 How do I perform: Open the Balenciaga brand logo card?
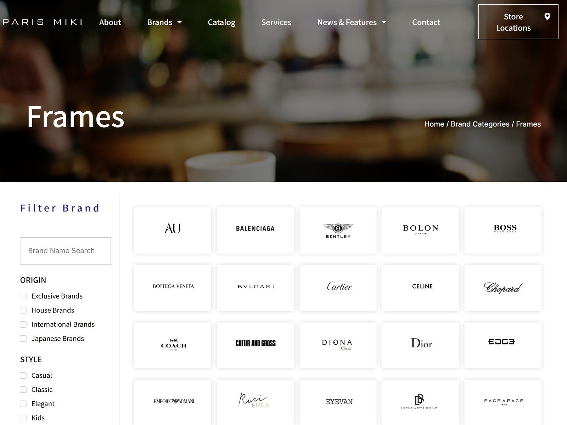tap(255, 230)
